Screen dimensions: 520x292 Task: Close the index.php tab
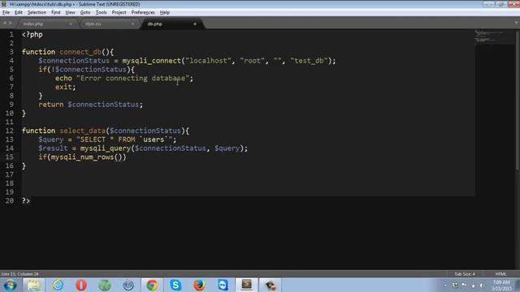coord(71,24)
